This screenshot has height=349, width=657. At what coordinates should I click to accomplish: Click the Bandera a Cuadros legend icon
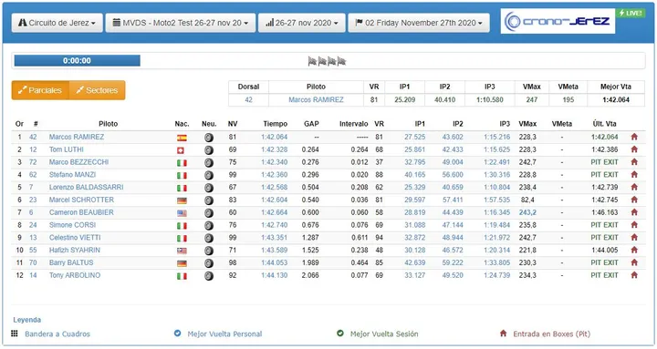click(15, 334)
